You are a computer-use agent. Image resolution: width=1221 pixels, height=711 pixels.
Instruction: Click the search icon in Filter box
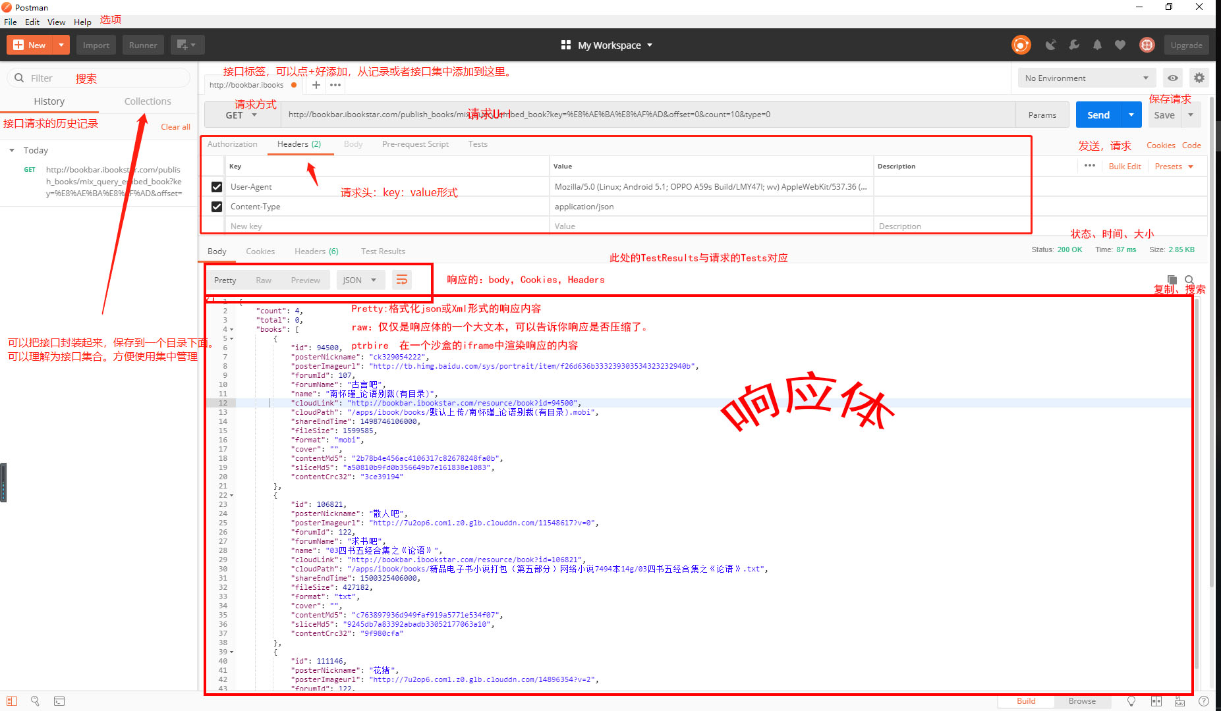click(x=19, y=78)
